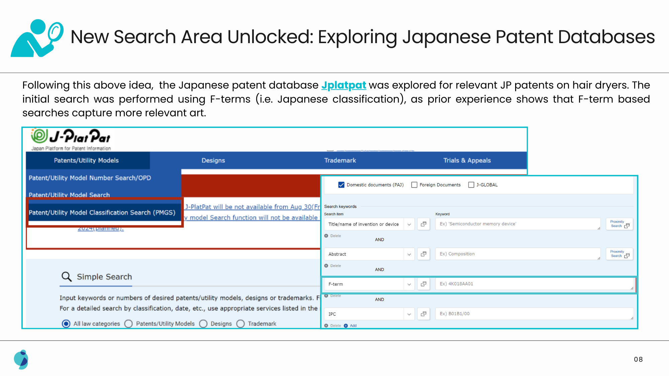669x376 pixels.
Task: Click the J-PlatPat logo
Action: pyautogui.click(x=71, y=140)
